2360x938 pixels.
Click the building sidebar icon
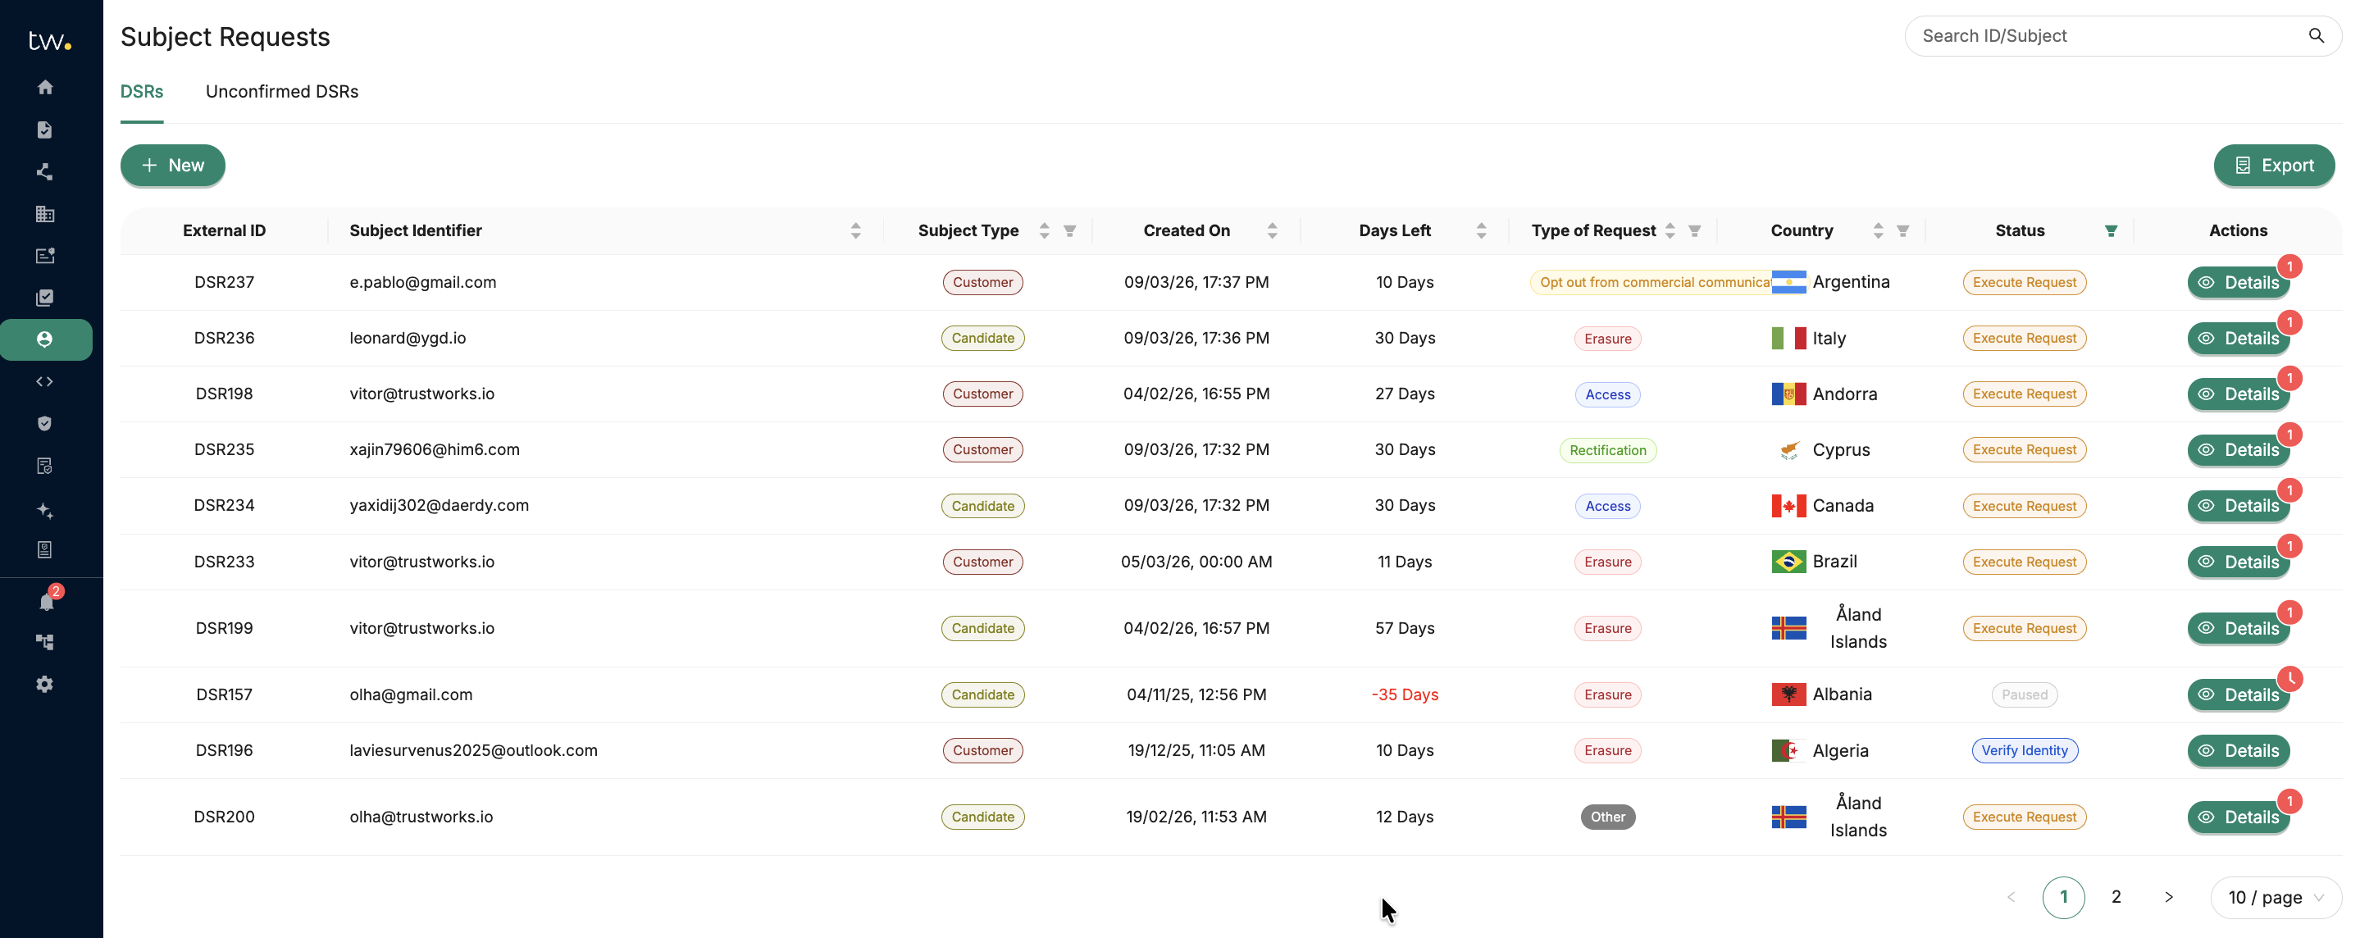[x=45, y=213]
